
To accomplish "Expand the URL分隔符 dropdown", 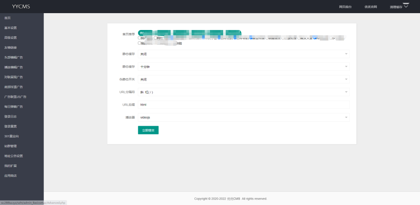I will [244, 92].
